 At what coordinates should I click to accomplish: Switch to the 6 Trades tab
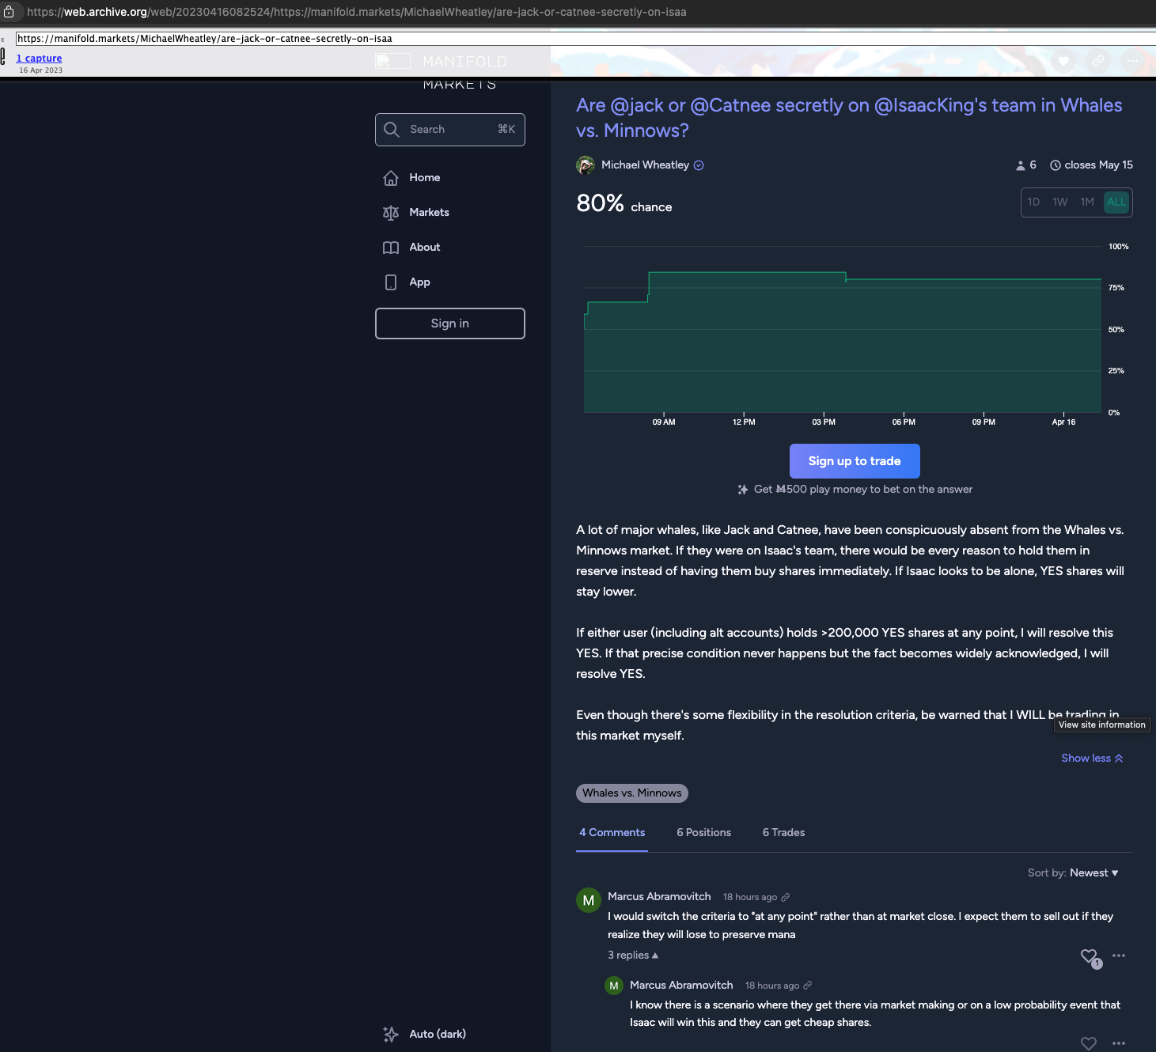pos(783,833)
